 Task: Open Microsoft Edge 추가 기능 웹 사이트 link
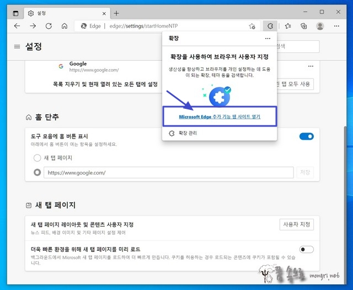point(220,117)
